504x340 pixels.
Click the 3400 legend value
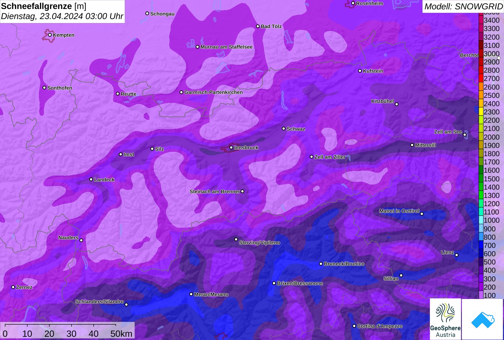492,20
